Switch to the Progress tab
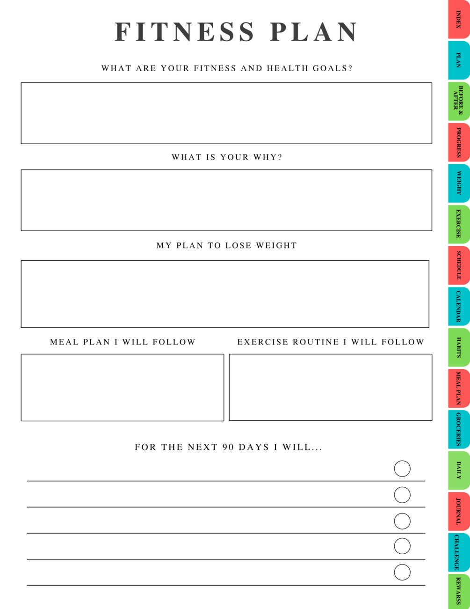This screenshot has height=609, width=470. pyautogui.click(x=458, y=142)
